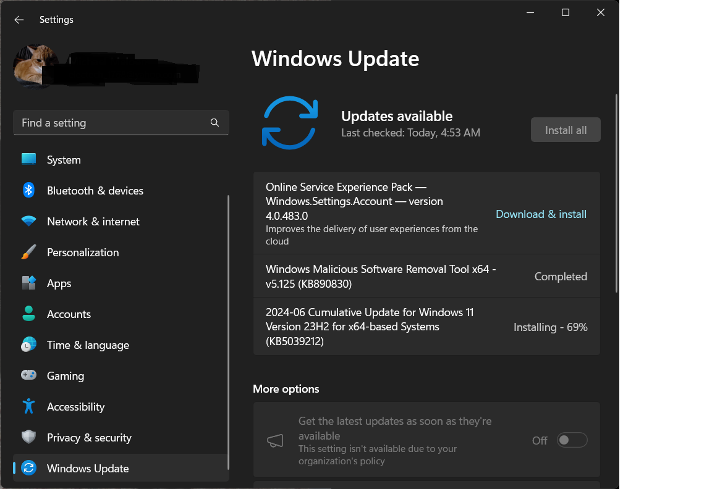Click the Personalization paintbrush icon

point(28,252)
